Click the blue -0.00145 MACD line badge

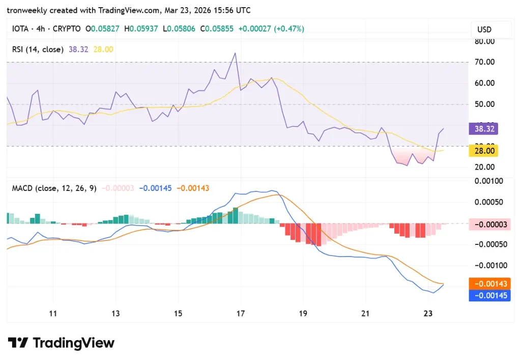pyautogui.click(x=489, y=295)
